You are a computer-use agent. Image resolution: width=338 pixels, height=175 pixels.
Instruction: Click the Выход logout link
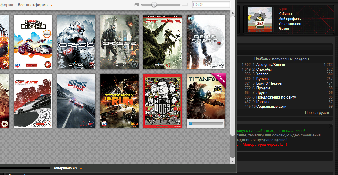tap(284, 29)
